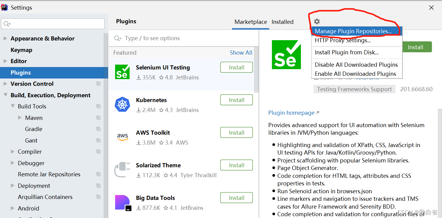Select Arquillian Containers item
The image size is (442, 218).
pos(45,197)
